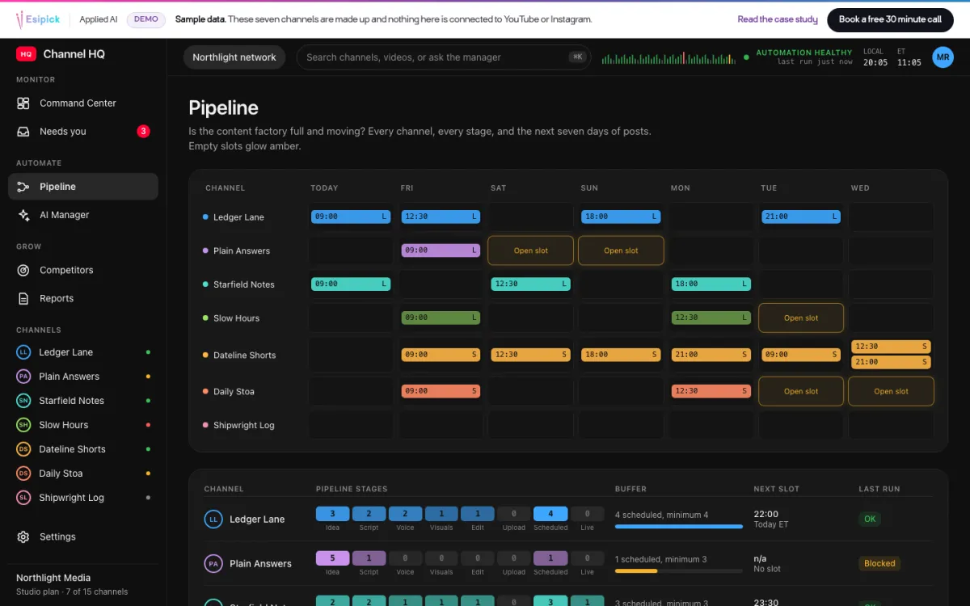Click Book a free 30 minute call
The width and height of the screenshot is (970, 606).
point(890,19)
